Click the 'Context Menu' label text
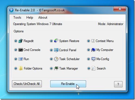 105,41
